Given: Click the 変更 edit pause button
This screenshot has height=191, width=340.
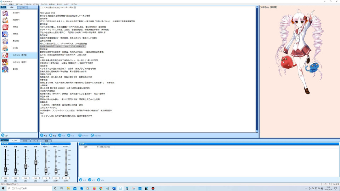Looking at the screenshot, I should pyautogui.click(x=91, y=180).
